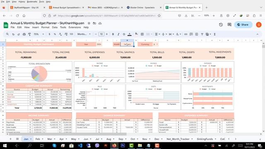Open the font family dropdown
265x149 pixels.
(84, 34)
